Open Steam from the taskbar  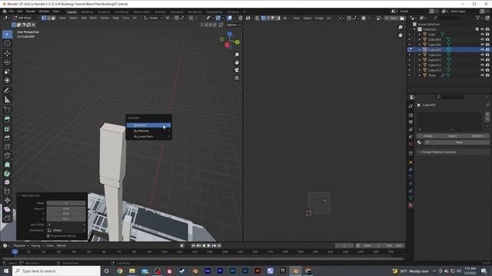tap(182, 271)
